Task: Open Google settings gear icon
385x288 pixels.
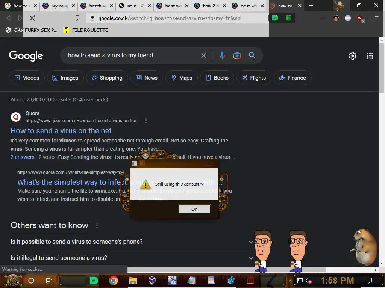Action: tap(353, 56)
